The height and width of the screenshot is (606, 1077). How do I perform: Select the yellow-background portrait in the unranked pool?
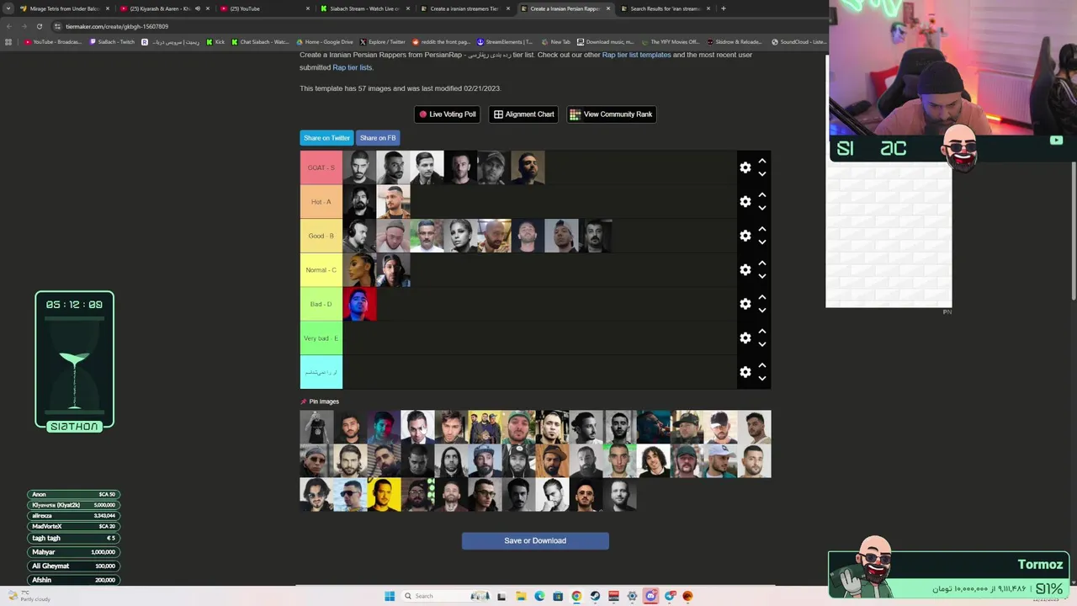[384, 495]
